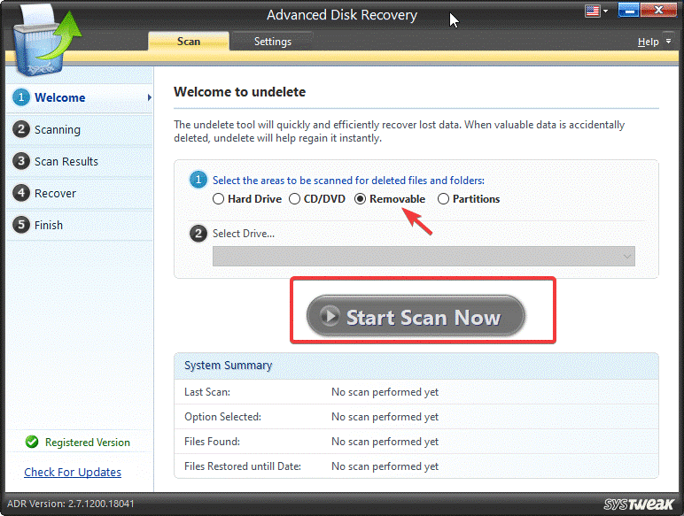Go to the Welcome step
Image resolution: width=684 pixels, height=516 pixels.
[80, 97]
